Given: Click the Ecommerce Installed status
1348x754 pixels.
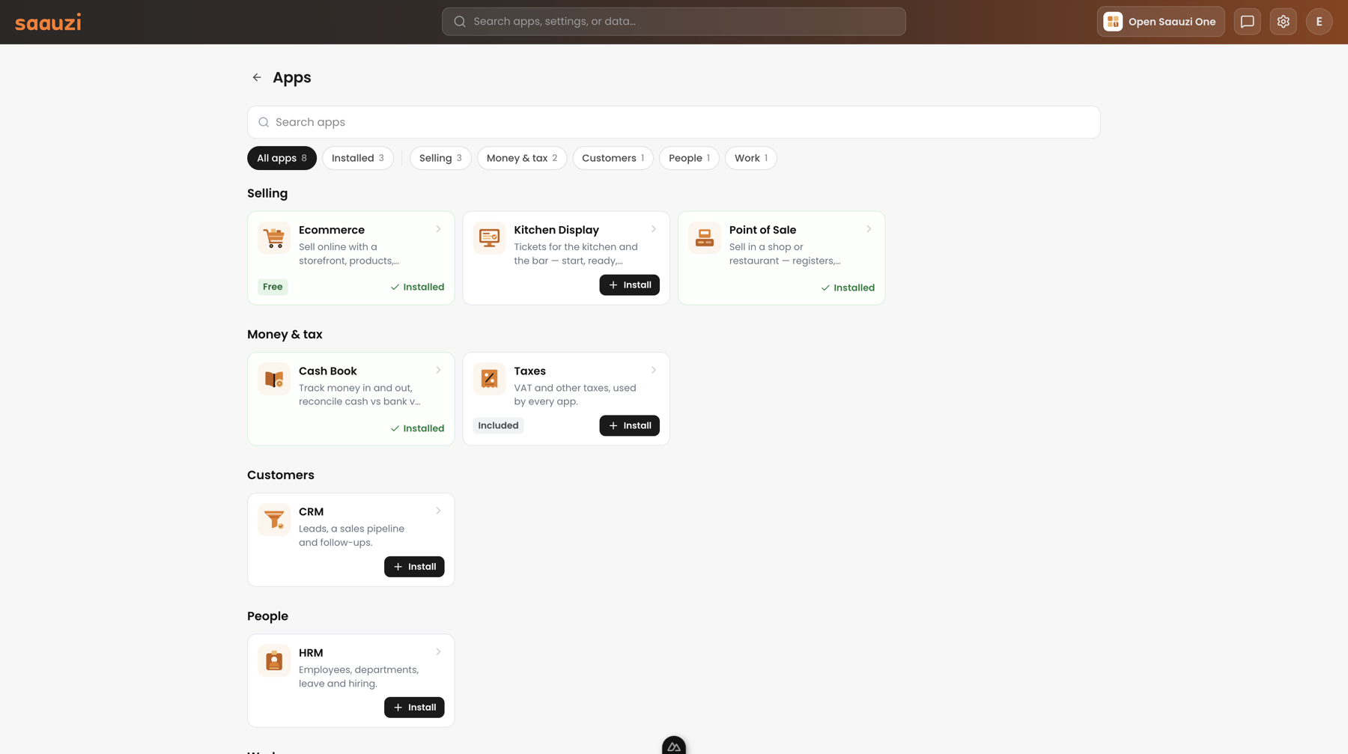Looking at the screenshot, I should [x=417, y=287].
